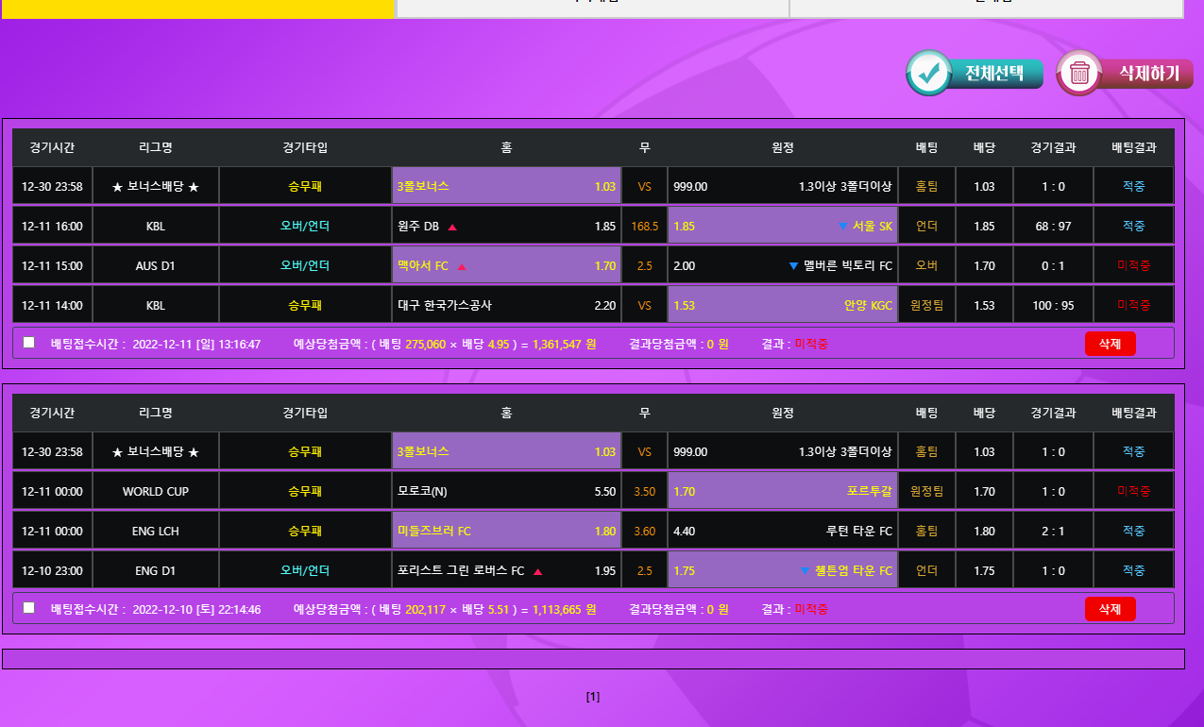Click the 배팅결과 column header in second table

[1133, 413]
